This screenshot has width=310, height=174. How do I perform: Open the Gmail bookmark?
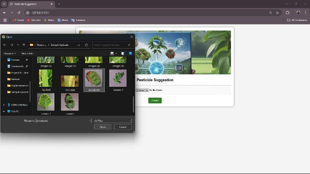(18, 20)
